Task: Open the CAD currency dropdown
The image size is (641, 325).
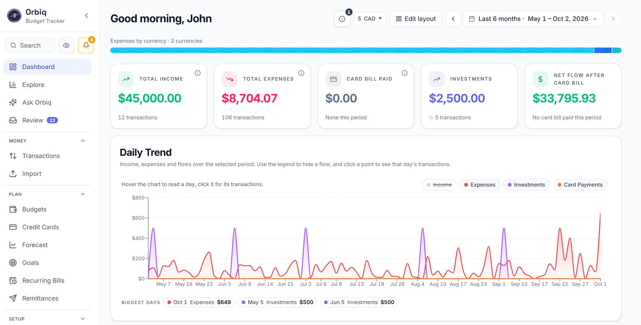Action: point(370,18)
